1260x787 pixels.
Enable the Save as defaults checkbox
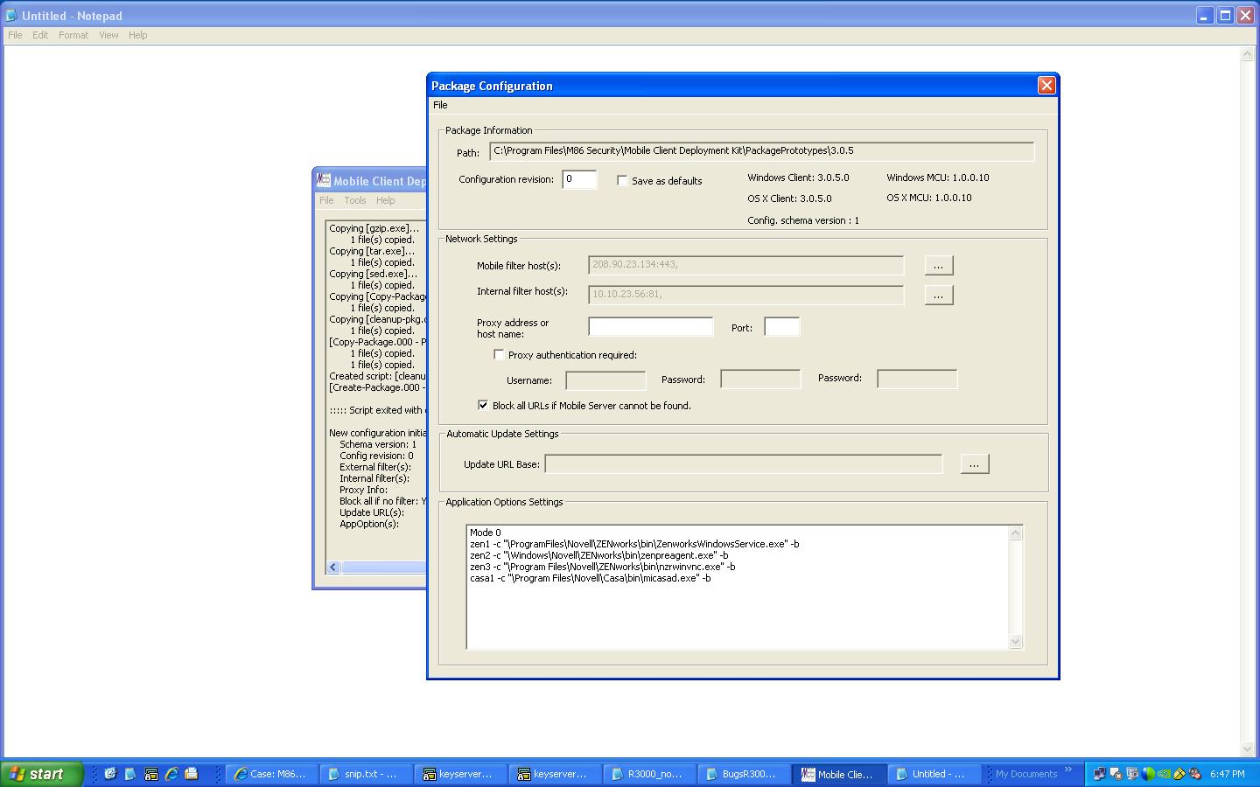tap(622, 181)
